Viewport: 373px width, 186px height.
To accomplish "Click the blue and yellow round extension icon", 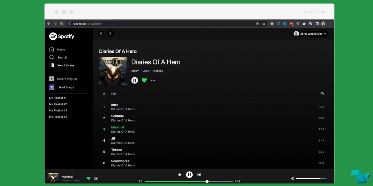I will pos(298,24).
